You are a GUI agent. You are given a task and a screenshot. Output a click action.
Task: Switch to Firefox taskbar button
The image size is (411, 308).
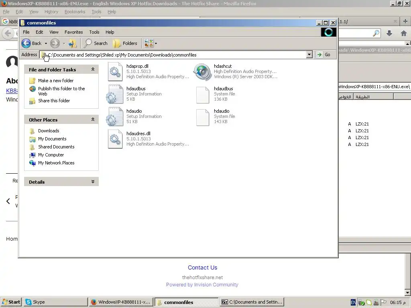click(121, 302)
